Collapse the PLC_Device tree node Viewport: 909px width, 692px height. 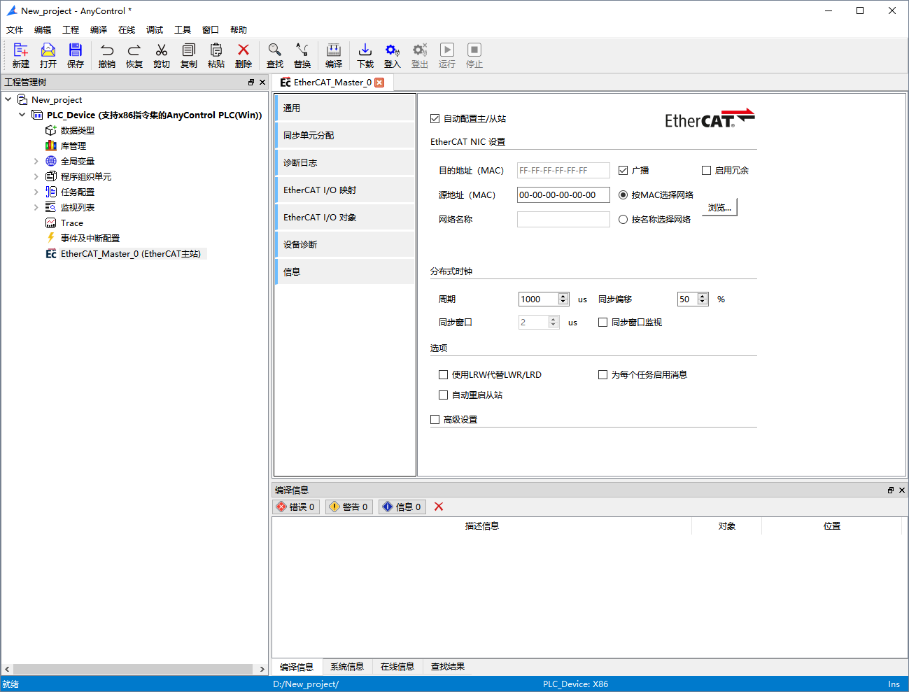[x=22, y=115]
